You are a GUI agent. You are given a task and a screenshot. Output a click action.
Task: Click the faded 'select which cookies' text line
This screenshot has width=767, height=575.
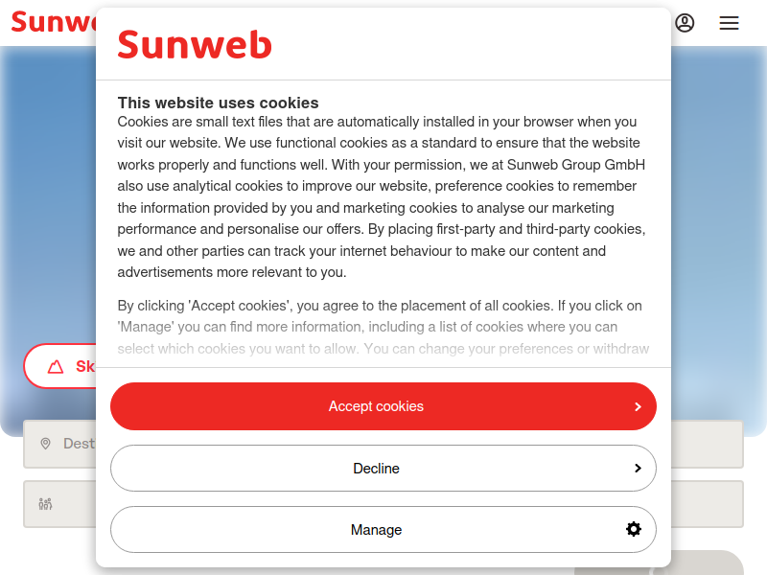[x=383, y=349]
